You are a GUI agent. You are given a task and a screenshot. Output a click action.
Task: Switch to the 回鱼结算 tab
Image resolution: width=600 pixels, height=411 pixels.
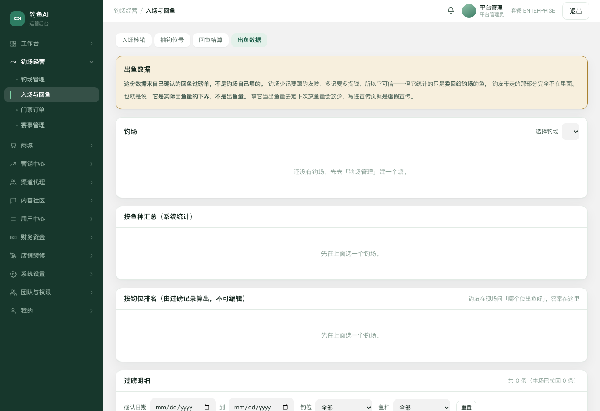click(211, 40)
